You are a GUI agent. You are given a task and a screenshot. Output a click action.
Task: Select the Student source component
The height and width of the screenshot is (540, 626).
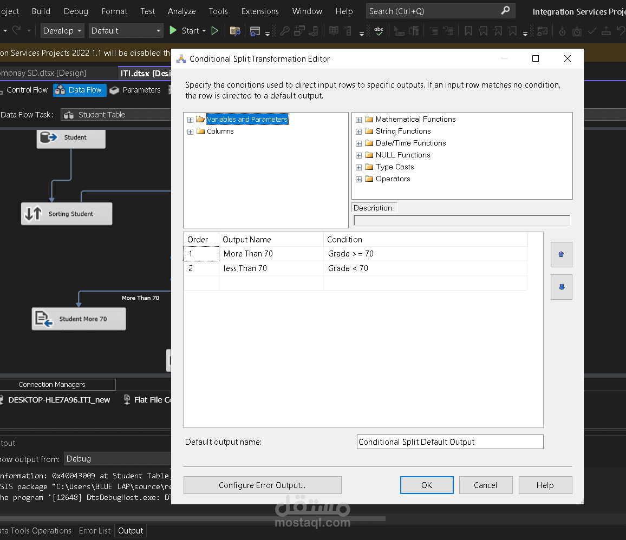(x=70, y=137)
